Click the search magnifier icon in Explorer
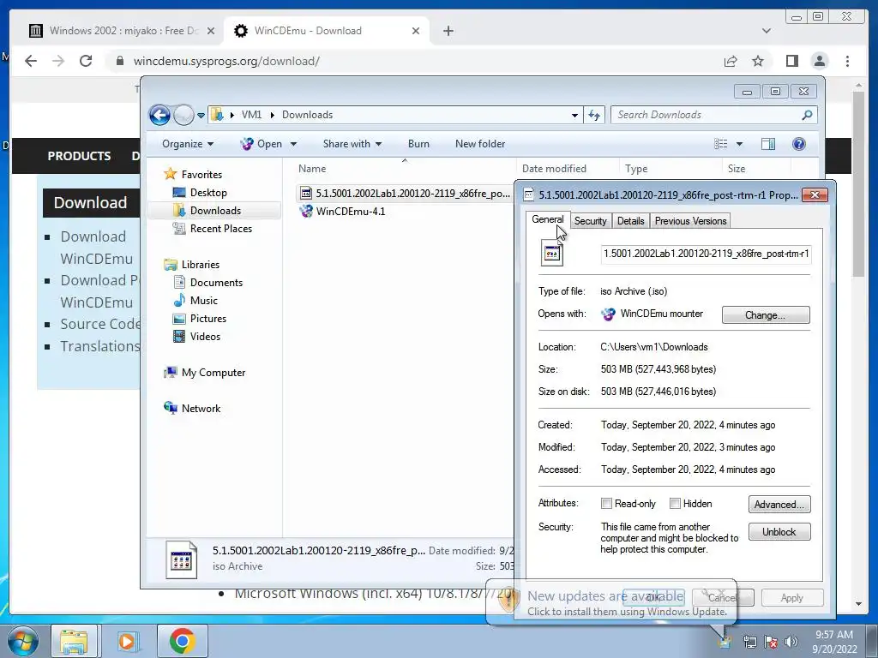Viewport: 878px width, 658px height. 807,116
